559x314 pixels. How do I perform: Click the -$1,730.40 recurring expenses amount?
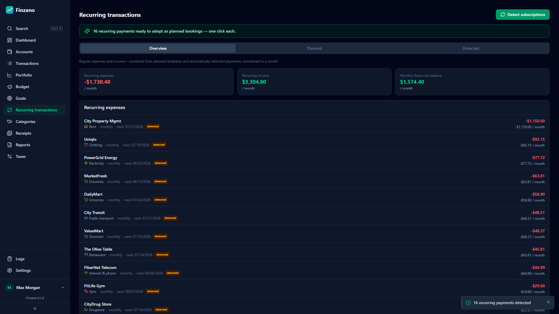click(97, 82)
